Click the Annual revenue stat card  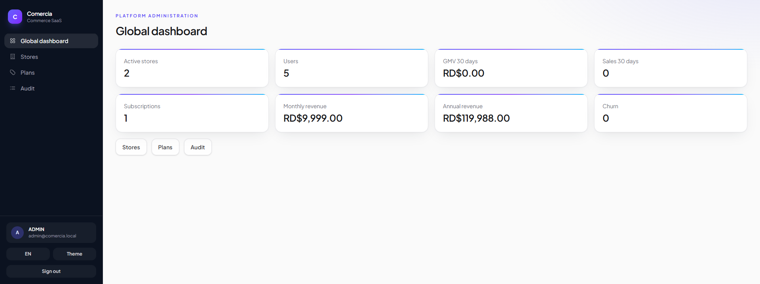point(511,113)
